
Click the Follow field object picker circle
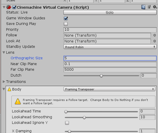(x=155, y=35)
